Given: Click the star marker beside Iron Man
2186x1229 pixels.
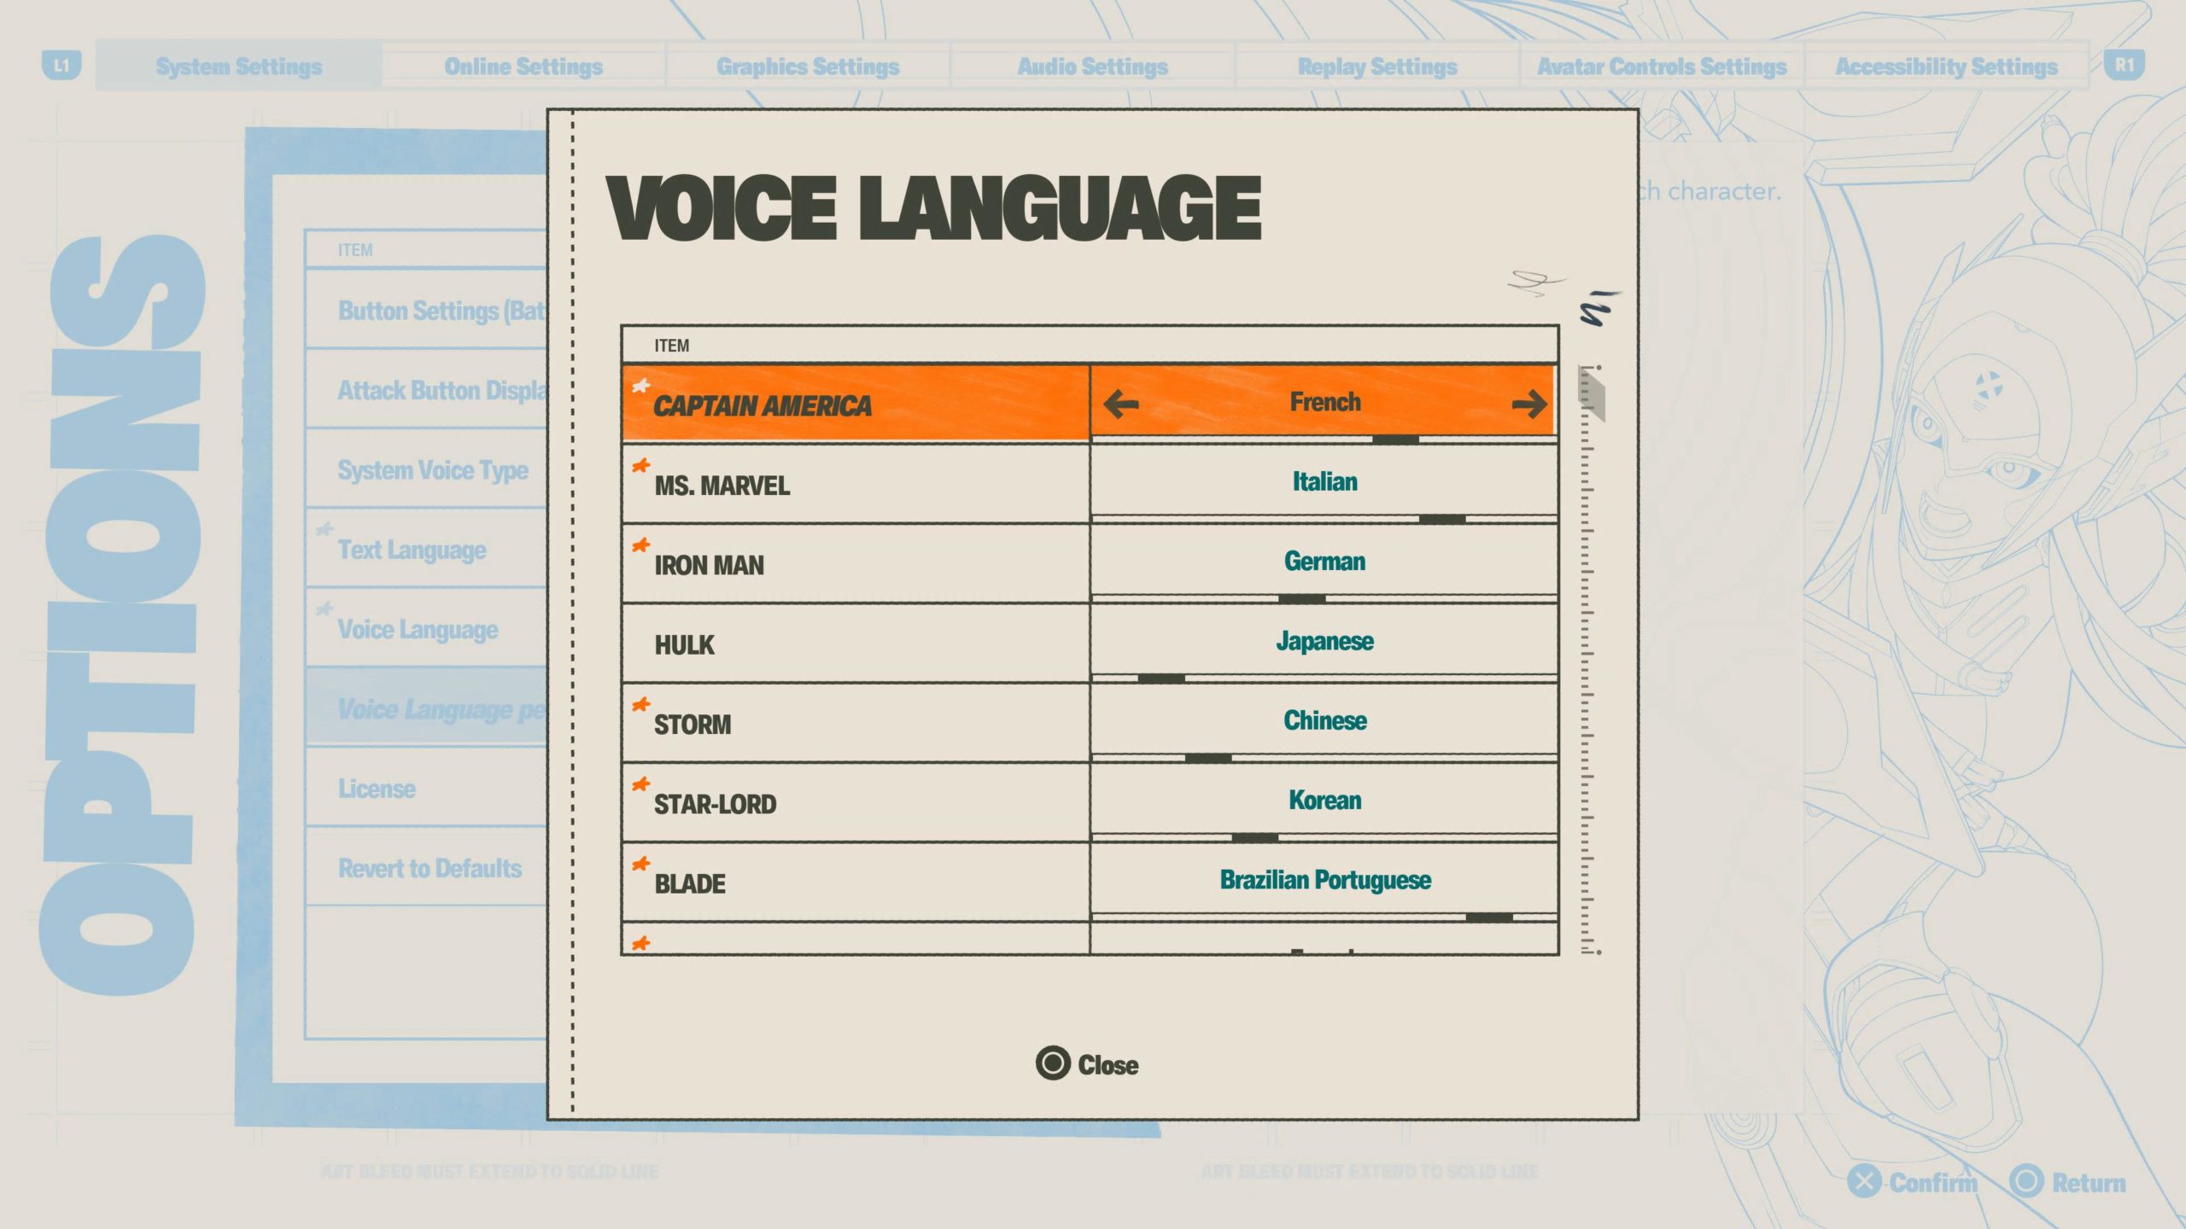Looking at the screenshot, I should tap(640, 545).
